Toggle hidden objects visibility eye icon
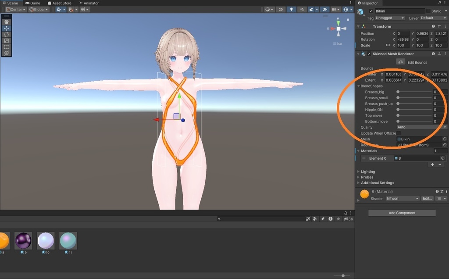 point(325,10)
